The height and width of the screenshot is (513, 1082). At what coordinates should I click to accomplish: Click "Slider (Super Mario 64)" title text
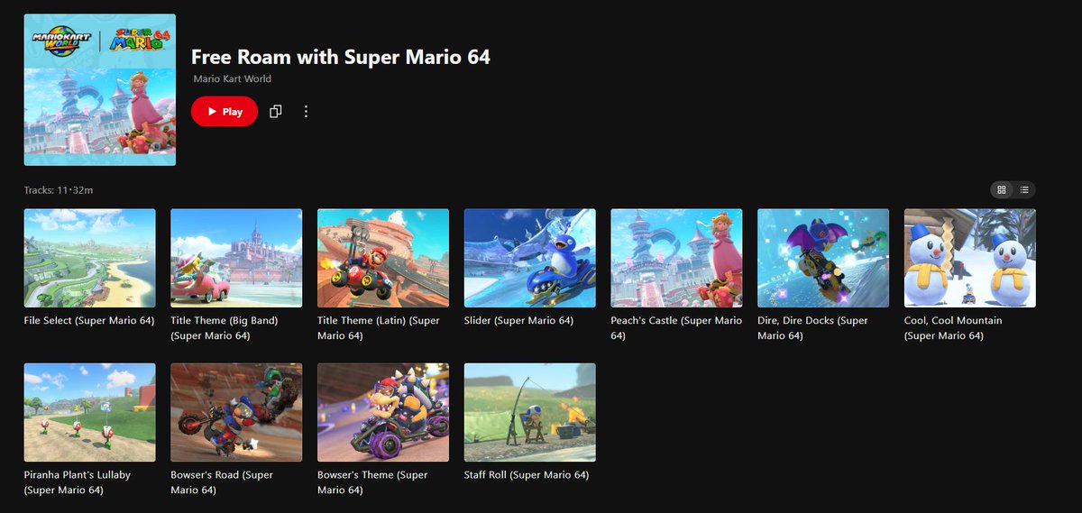pyautogui.click(x=518, y=321)
